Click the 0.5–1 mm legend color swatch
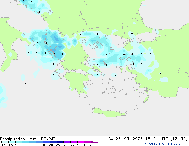 pyautogui.click(x=12, y=142)
